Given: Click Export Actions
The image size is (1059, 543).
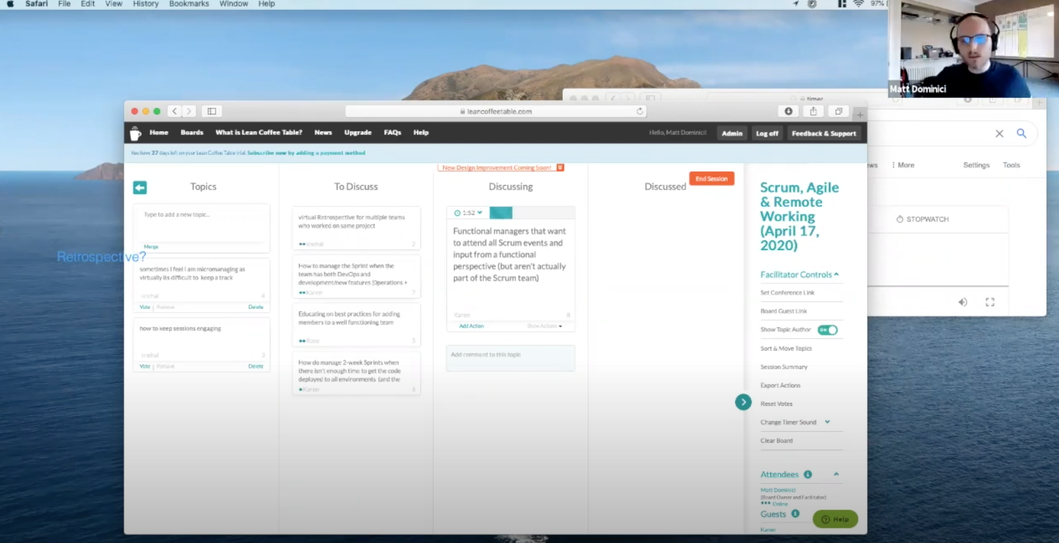Looking at the screenshot, I should 780,385.
